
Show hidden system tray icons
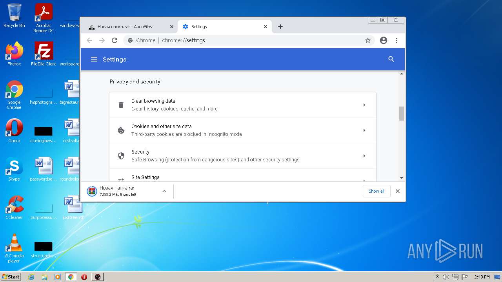(x=437, y=277)
